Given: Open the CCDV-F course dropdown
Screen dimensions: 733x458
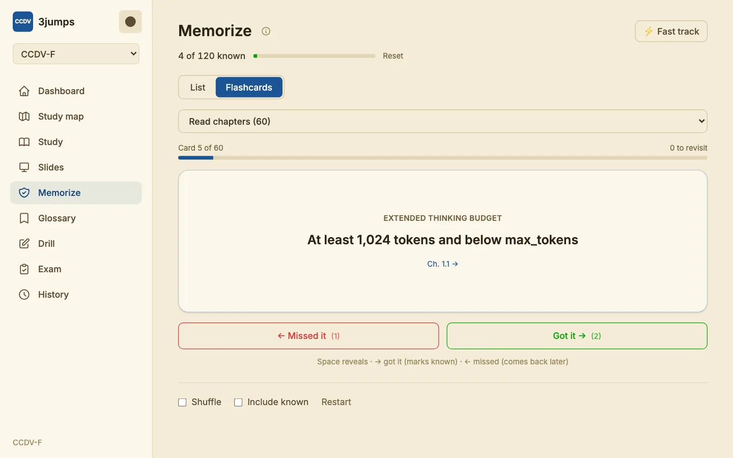Looking at the screenshot, I should 76,54.
